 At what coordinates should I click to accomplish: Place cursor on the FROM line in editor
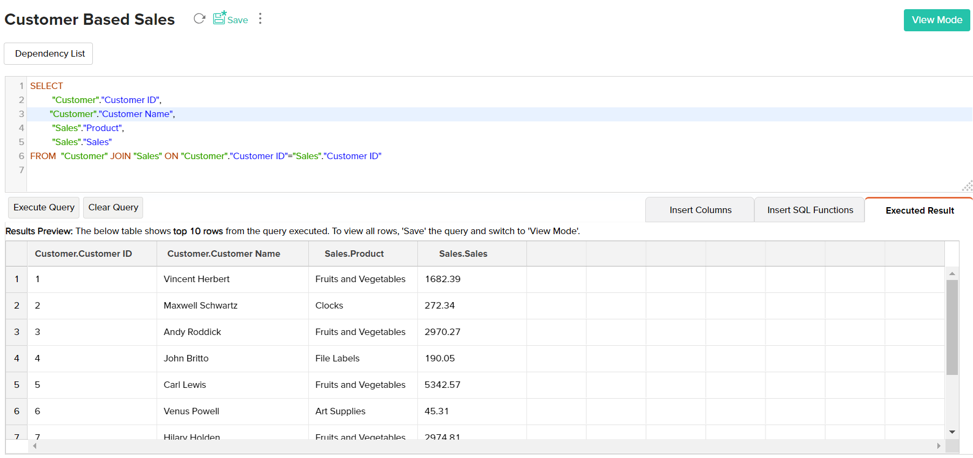click(216, 156)
